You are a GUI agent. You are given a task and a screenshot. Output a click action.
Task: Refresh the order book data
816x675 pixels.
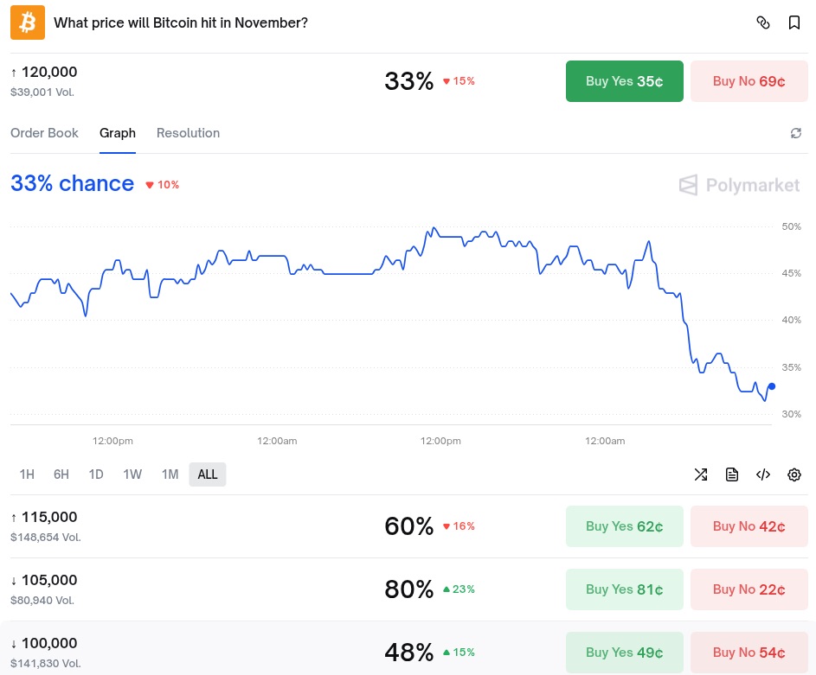(796, 133)
